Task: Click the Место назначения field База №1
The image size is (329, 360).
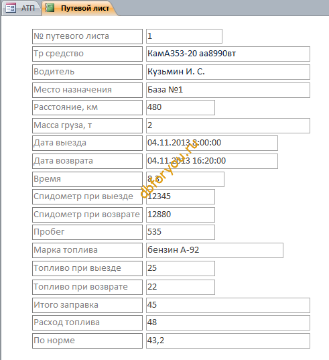Action: click(x=228, y=90)
